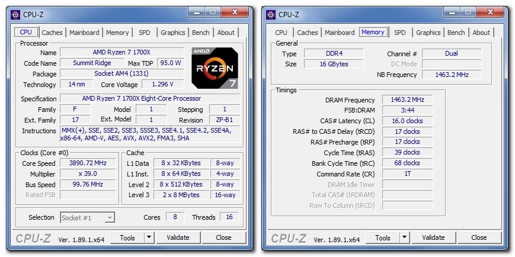Click L1 Inst. value 8 x 64 KBytes
Screen dimensions: 515x257
point(181,174)
